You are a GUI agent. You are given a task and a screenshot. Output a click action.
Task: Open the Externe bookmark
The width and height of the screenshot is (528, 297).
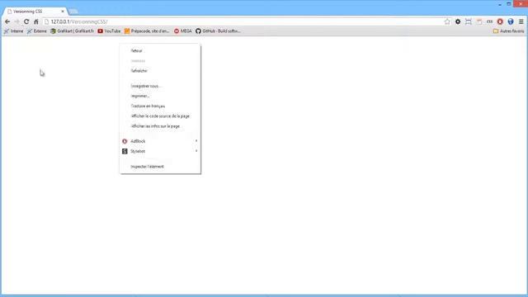coord(36,31)
